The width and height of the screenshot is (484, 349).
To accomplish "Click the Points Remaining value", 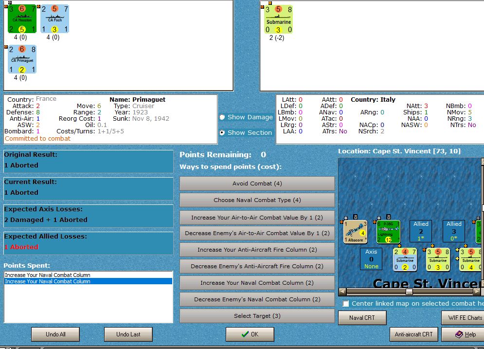I will 263,155.
